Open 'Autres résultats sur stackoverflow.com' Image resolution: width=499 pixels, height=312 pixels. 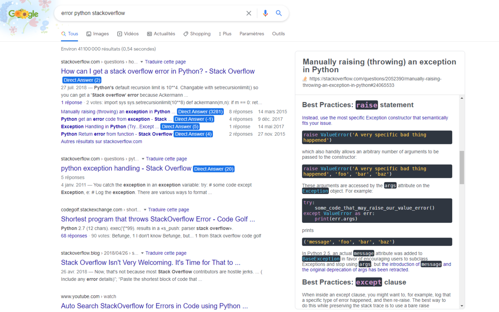click(101, 142)
